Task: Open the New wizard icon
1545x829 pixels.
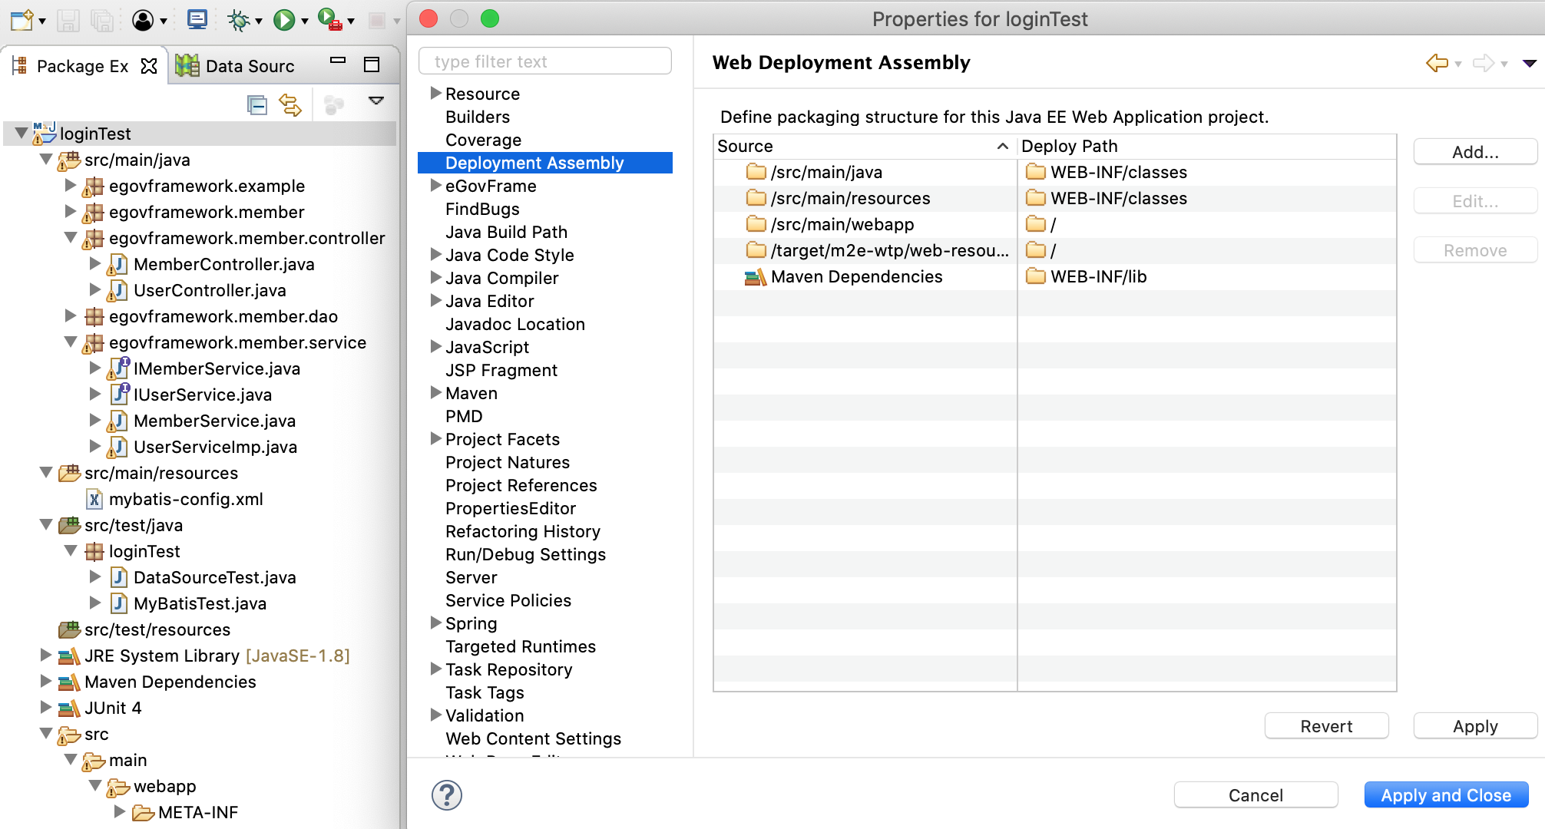Action: click(x=21, y=20)
